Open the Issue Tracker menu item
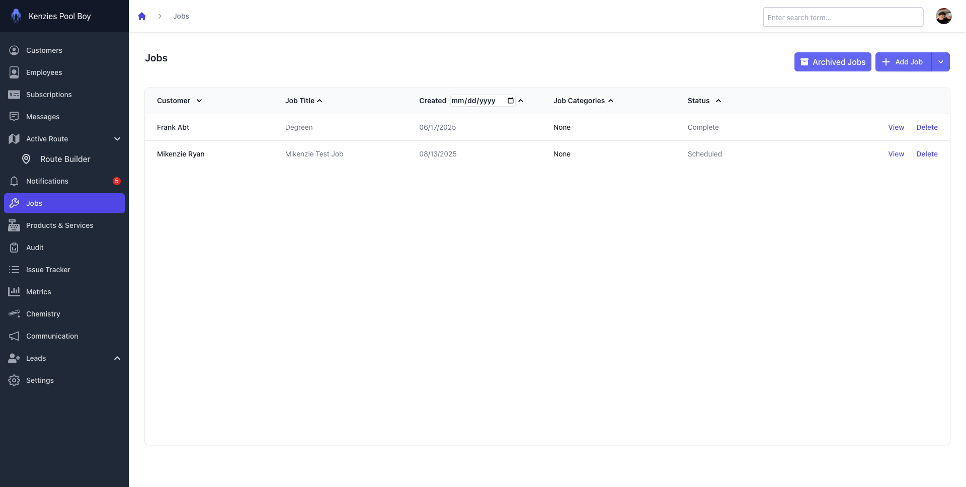Image resolution: width=966 pixels, height=487 pixels. 48,270
